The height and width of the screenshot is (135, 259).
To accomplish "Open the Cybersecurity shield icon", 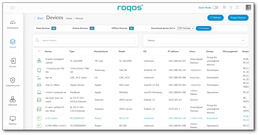I will coord(13,80).
